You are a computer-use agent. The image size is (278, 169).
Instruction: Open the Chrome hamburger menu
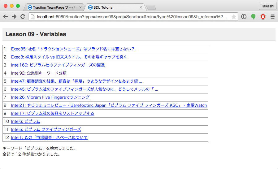[x=272, y=17]
